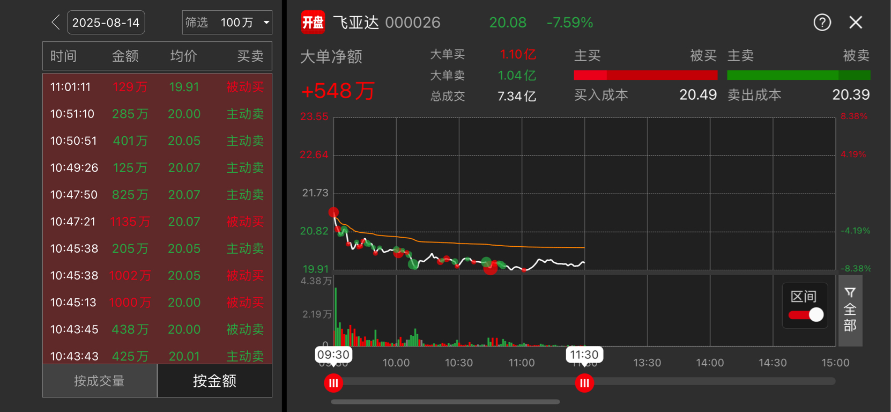
Task: Open the 全部 funnel filter
Action: (850, 310)
